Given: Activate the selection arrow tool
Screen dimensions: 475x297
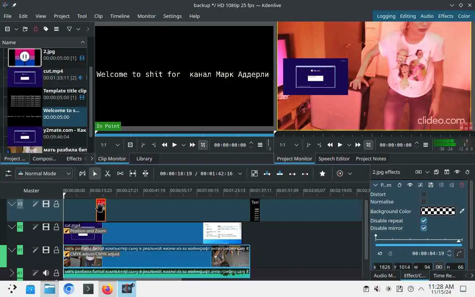Looking at the screenshot, I should point(95,173).
